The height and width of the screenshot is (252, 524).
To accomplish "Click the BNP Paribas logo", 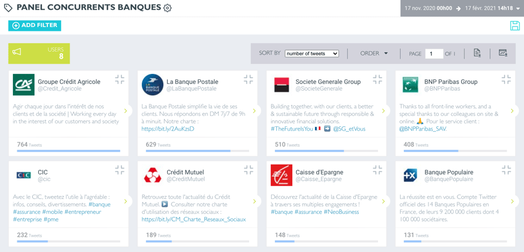I will point(411,85).
